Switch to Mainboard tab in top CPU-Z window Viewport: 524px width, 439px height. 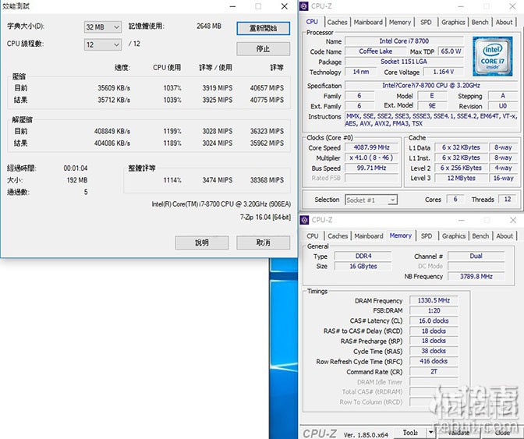[x=368, y=22]
